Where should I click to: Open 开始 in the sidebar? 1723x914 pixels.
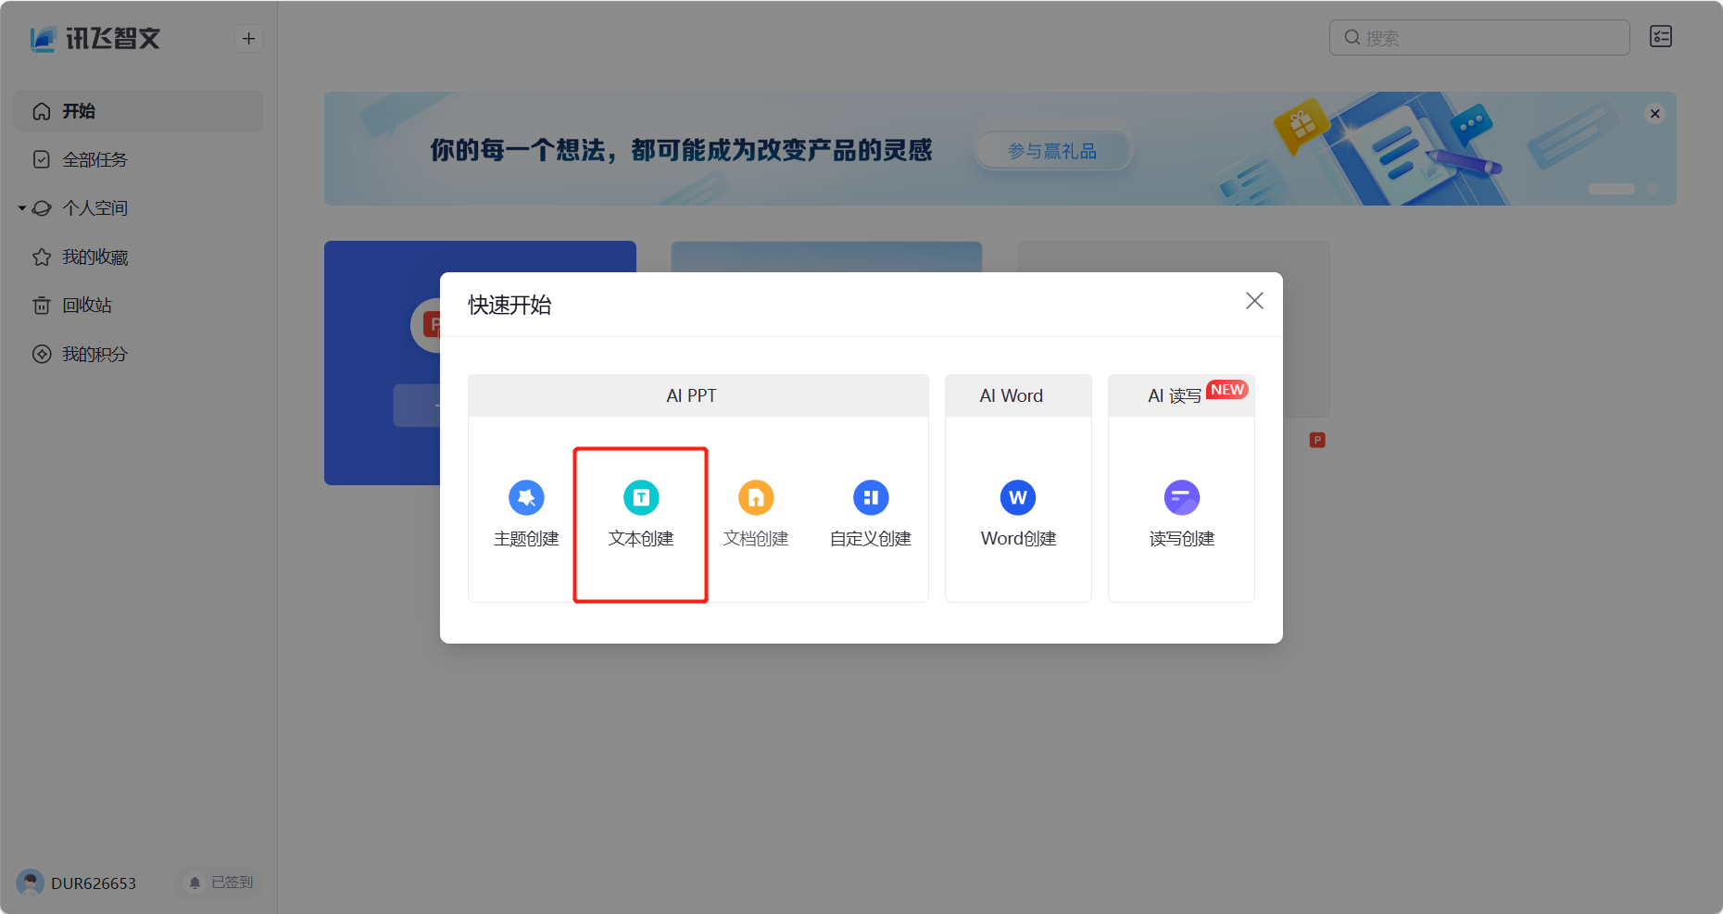(x=139, y=111)
